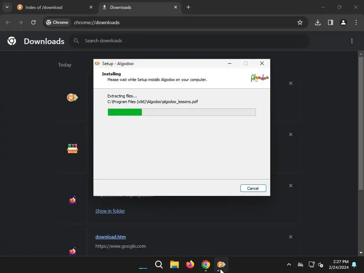
Task: Click the Setup title bar Algodoo icon
Action: (97, 63)
